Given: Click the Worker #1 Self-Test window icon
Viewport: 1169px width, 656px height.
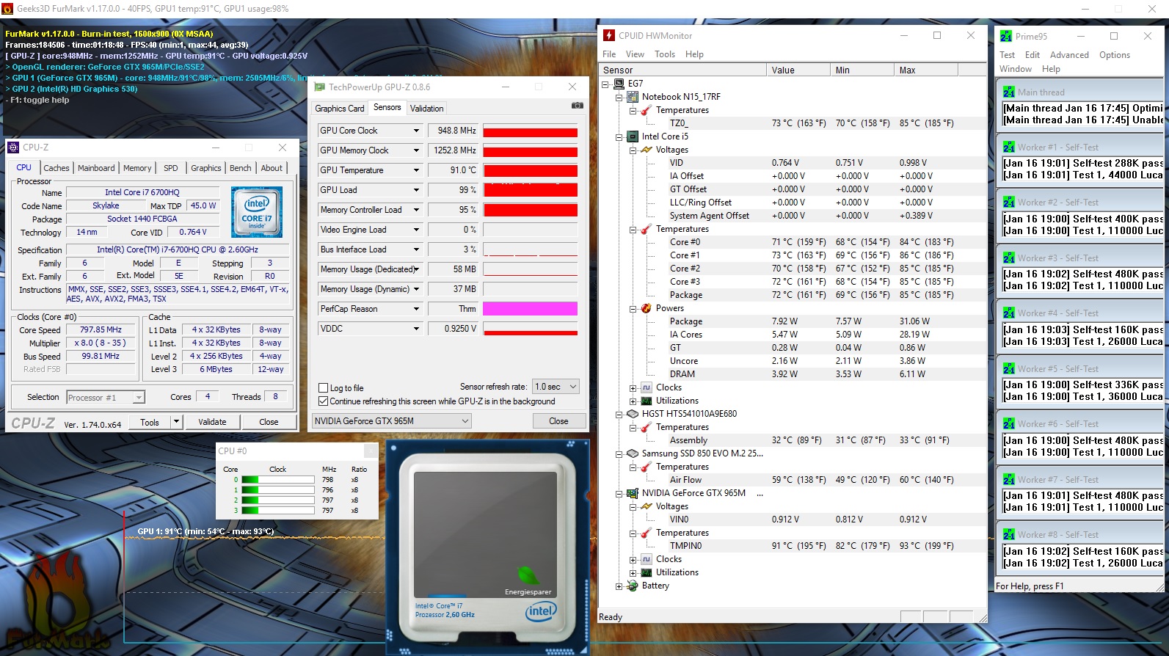Looking at the screenshot, I should point(1009,147).
